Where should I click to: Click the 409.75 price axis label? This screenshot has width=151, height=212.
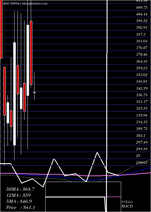[x=142, y=8]
